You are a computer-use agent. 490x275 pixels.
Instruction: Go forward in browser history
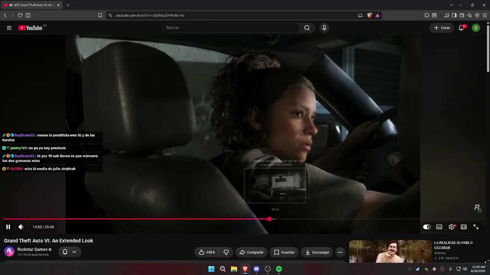click(x=13, y=15)
